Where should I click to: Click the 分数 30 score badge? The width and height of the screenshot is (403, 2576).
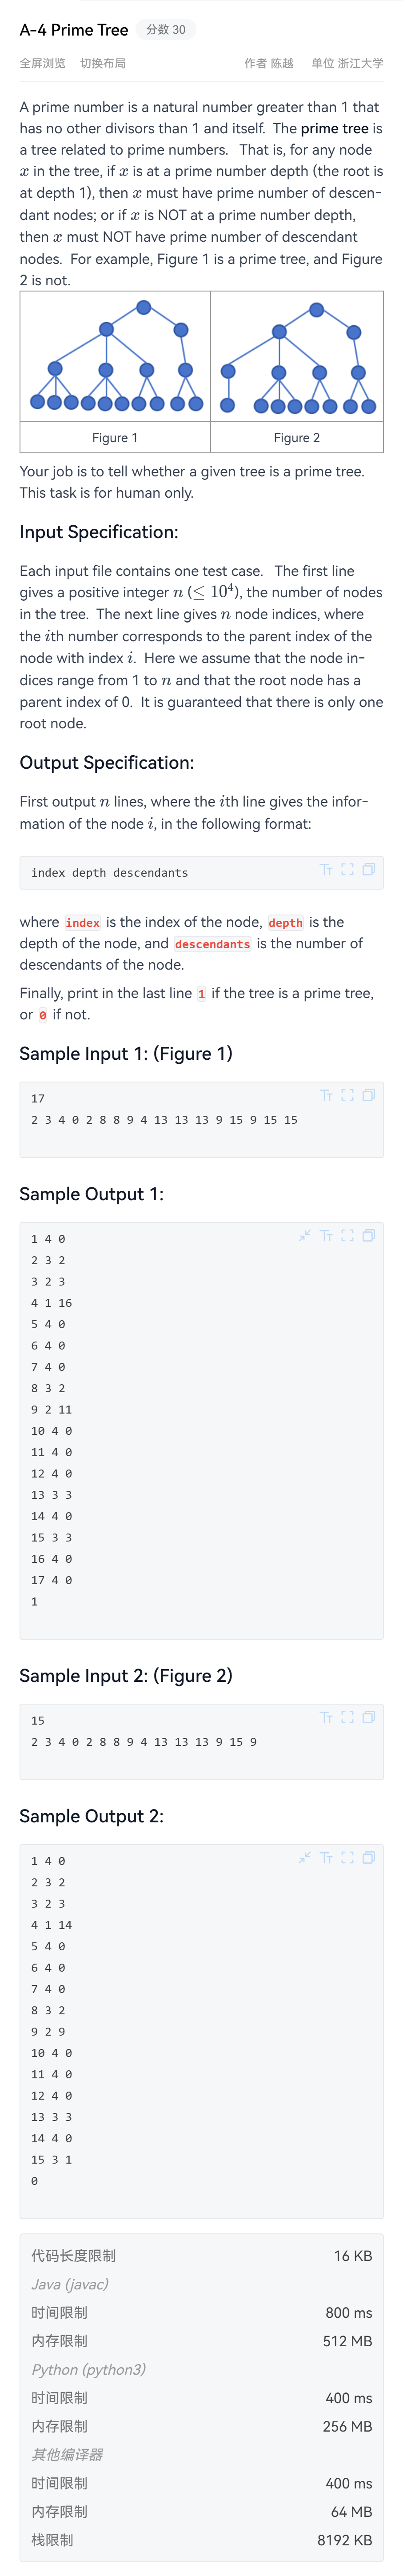165,30
